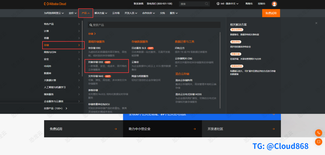Viewport: 325px width, 155px height.
Task: Open the 云市场 menu item
Action: click(116, 13)
